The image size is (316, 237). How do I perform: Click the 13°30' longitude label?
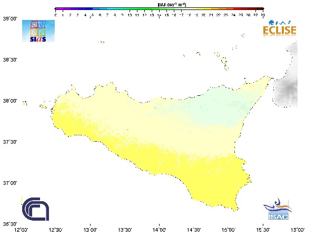(125, 230)
